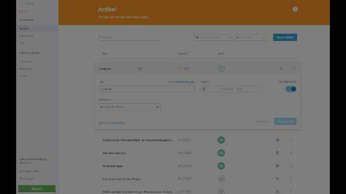Open the third item under Einstellungen
346x194 pixels.
coord(23,76)
